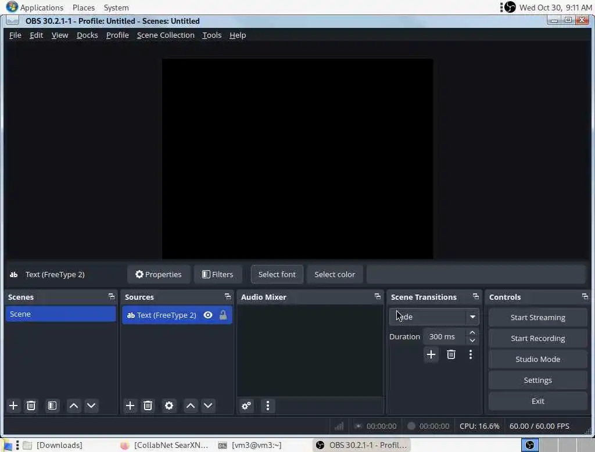Open transition properties three-dot menu
The image size is (595, 452).
point(471,354)
